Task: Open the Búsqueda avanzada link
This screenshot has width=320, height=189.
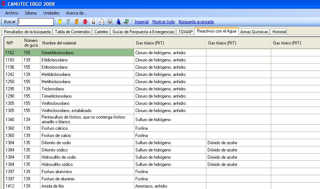Action: coord(196,22)
